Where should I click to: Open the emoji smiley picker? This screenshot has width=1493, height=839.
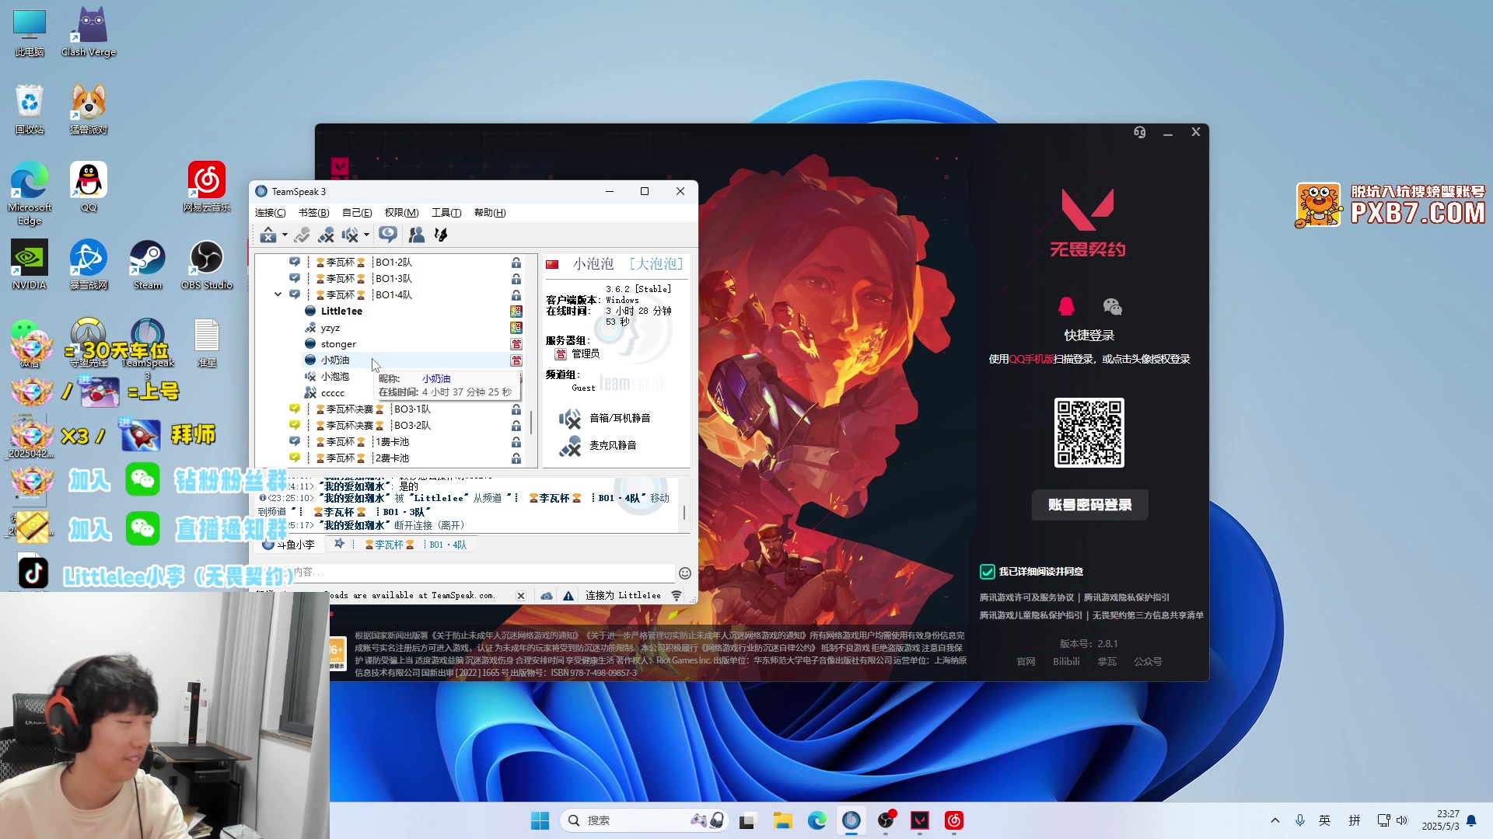(685, 573)
